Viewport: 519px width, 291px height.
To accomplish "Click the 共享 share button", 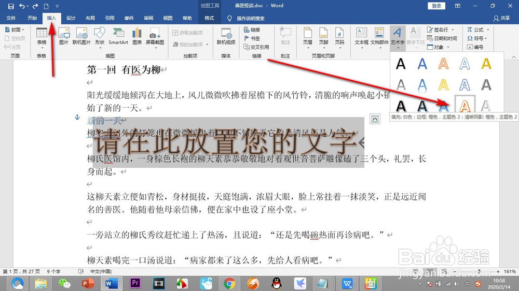I will [x=502, y=19].
